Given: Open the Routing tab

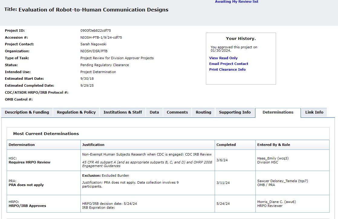Looking at the screenshot, I should (x=203, y=112).
